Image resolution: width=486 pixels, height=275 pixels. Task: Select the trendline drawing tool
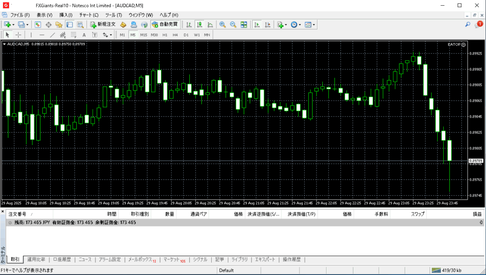pyautogui.click(x=53, y=35)
